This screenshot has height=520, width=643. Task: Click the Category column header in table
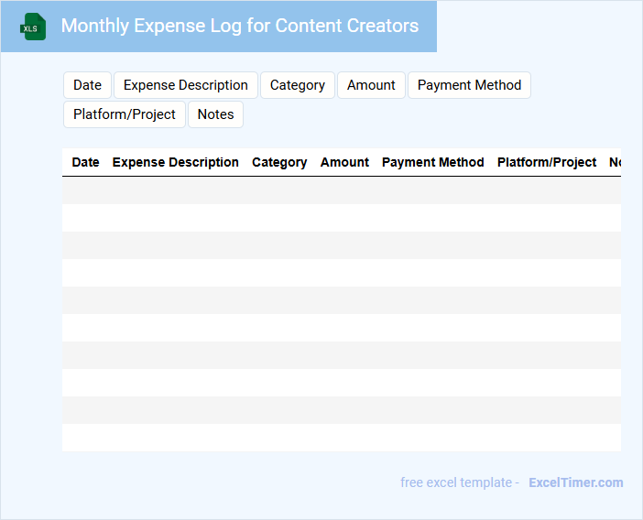click(279, 162)
